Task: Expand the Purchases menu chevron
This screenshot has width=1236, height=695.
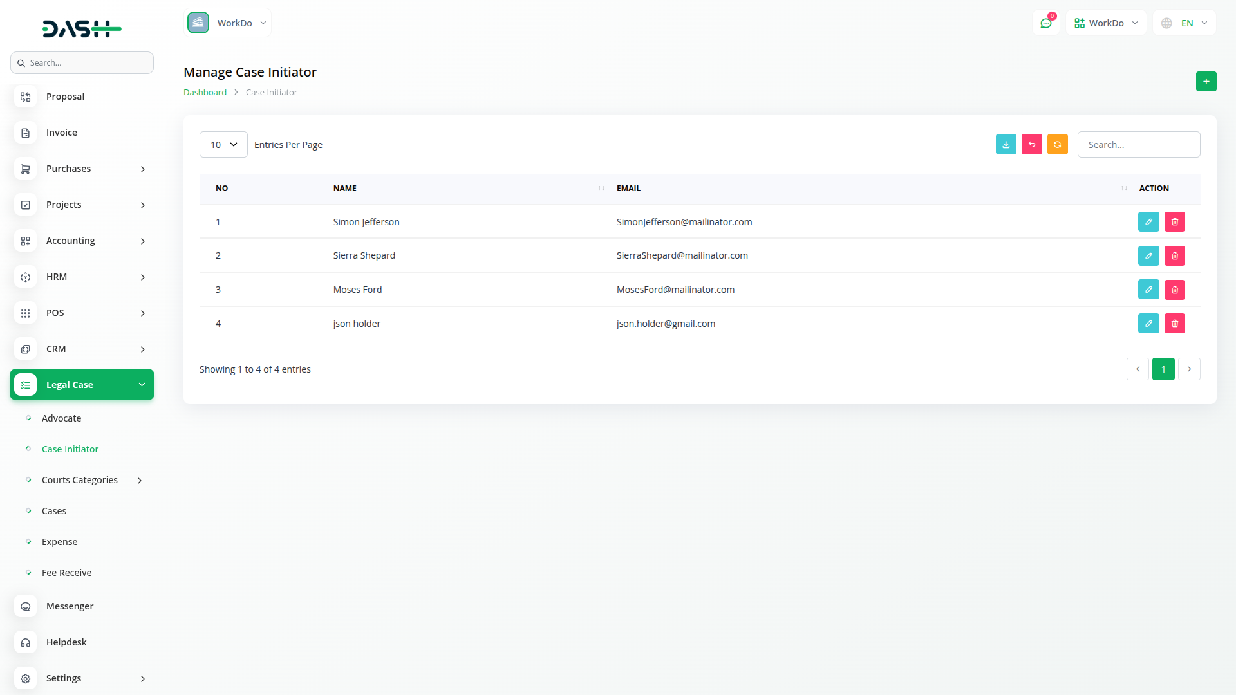Action: [143, 169]
